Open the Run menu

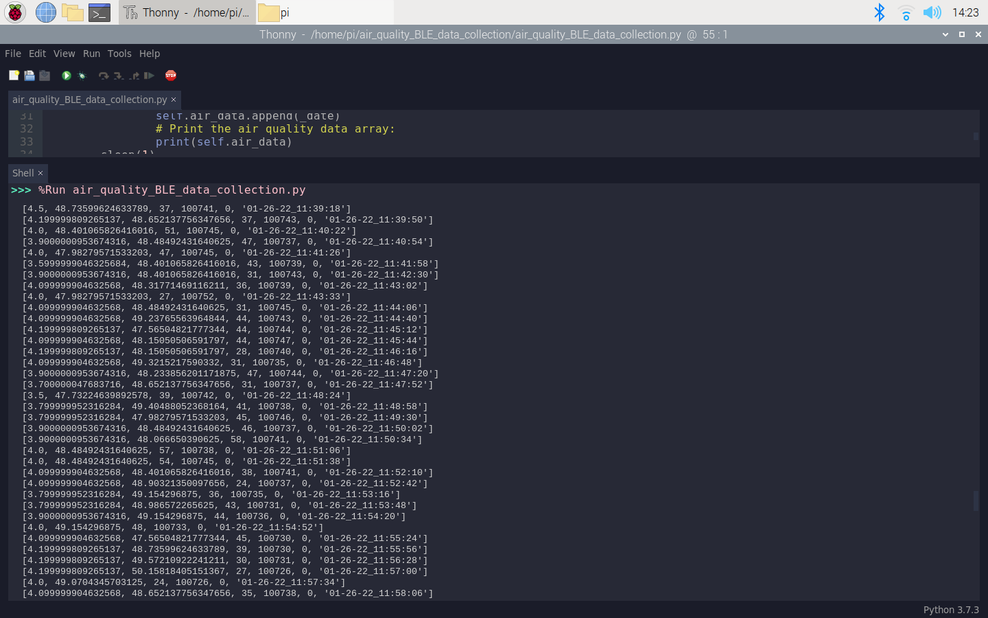click(91, 54)
